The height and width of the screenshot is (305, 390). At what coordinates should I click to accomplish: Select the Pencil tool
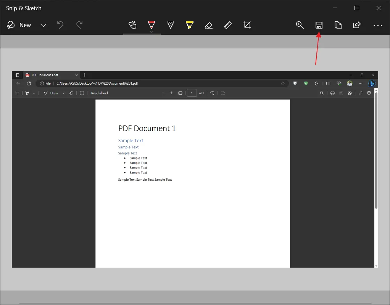[171, 25]
